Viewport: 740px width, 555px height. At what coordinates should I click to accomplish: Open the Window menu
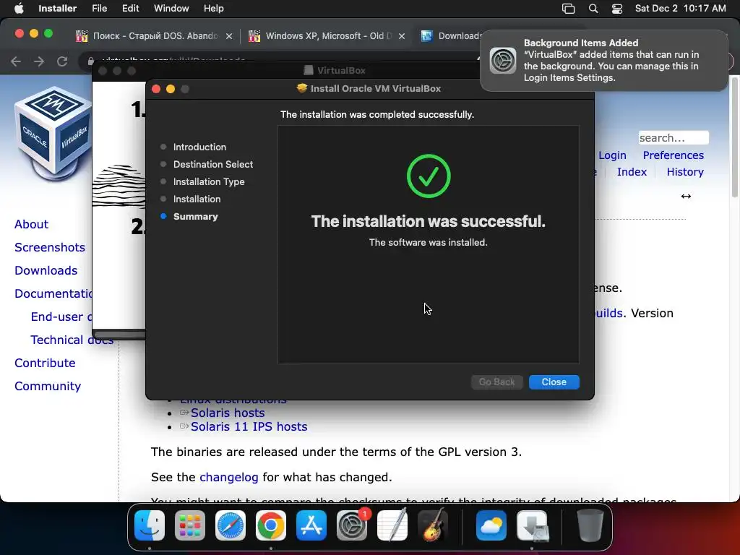pos(171,9)
